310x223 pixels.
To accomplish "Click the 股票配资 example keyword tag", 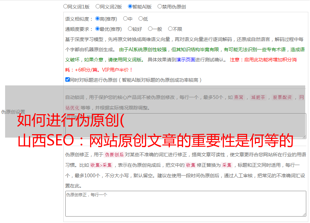I will pos(282,98).
